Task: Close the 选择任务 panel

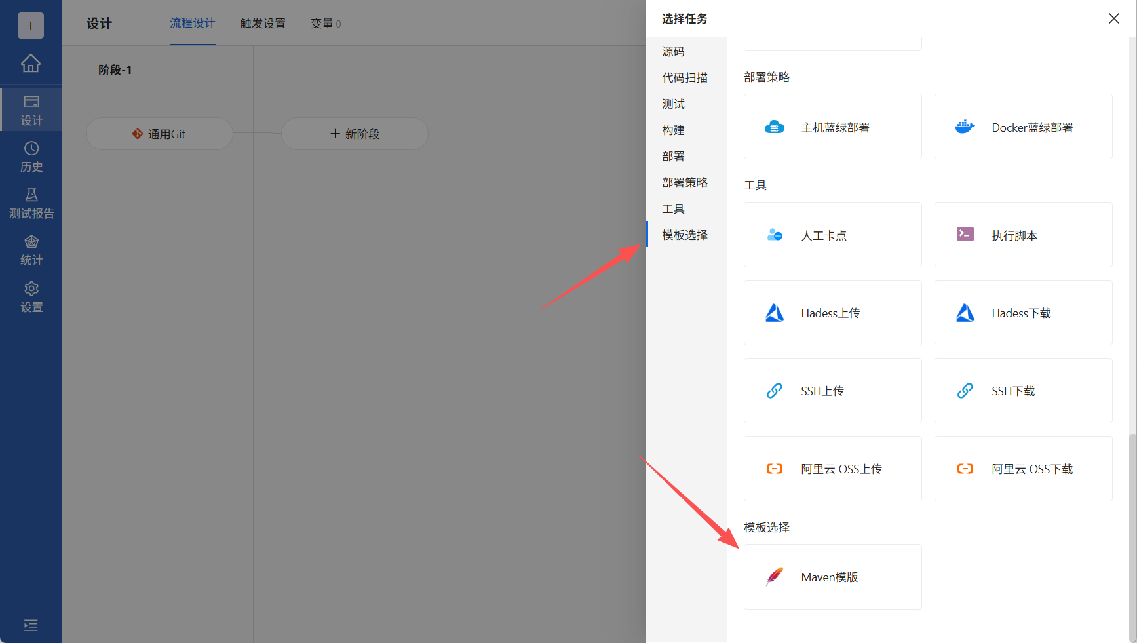Action: tap(1113, 18)
